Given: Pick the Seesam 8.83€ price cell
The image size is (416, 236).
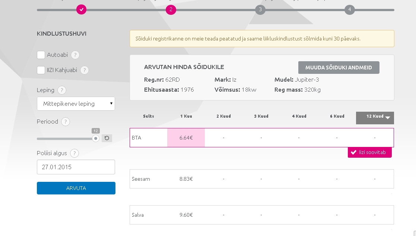Looking at the screenshot, I should point(186,179).
